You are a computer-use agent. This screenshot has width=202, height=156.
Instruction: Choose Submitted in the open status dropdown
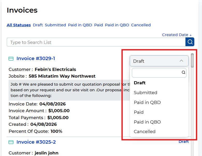tap(145, 93)
